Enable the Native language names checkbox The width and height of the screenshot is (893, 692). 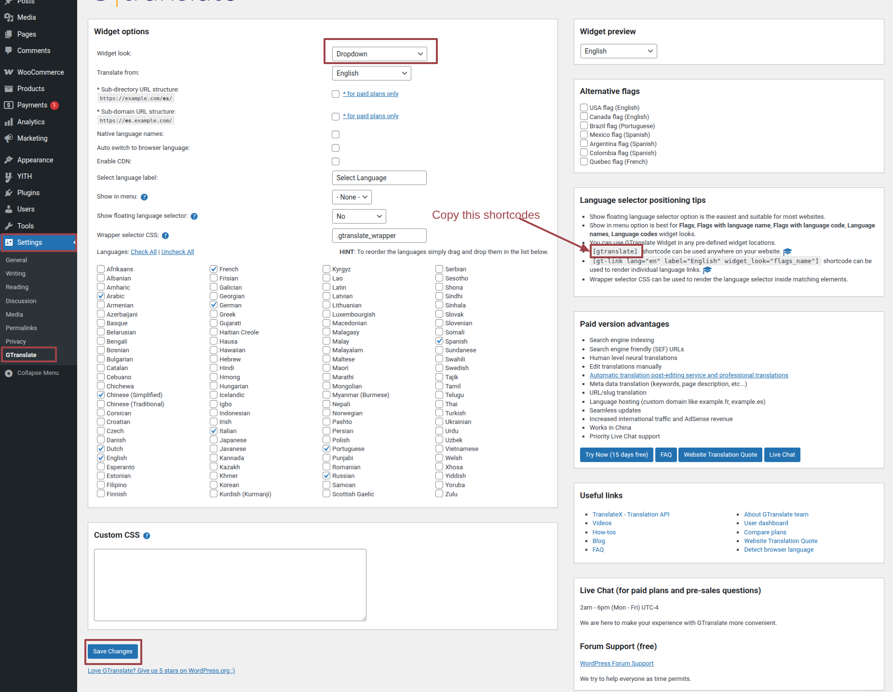[336, 134]
